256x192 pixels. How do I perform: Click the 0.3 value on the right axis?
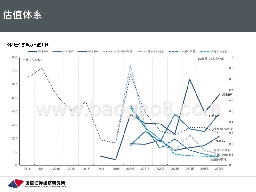coord(231,133)
